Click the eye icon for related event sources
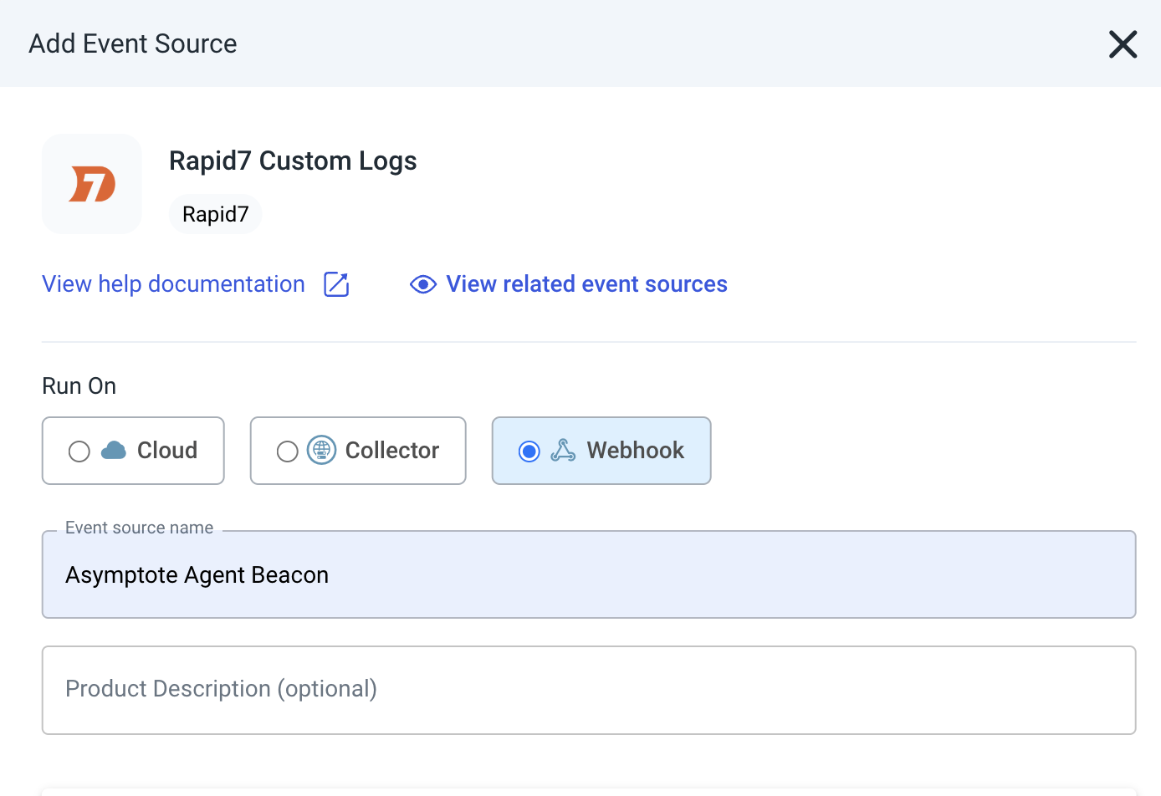The width and height of the screenshot is (1161, 796). tap(423, 284)
